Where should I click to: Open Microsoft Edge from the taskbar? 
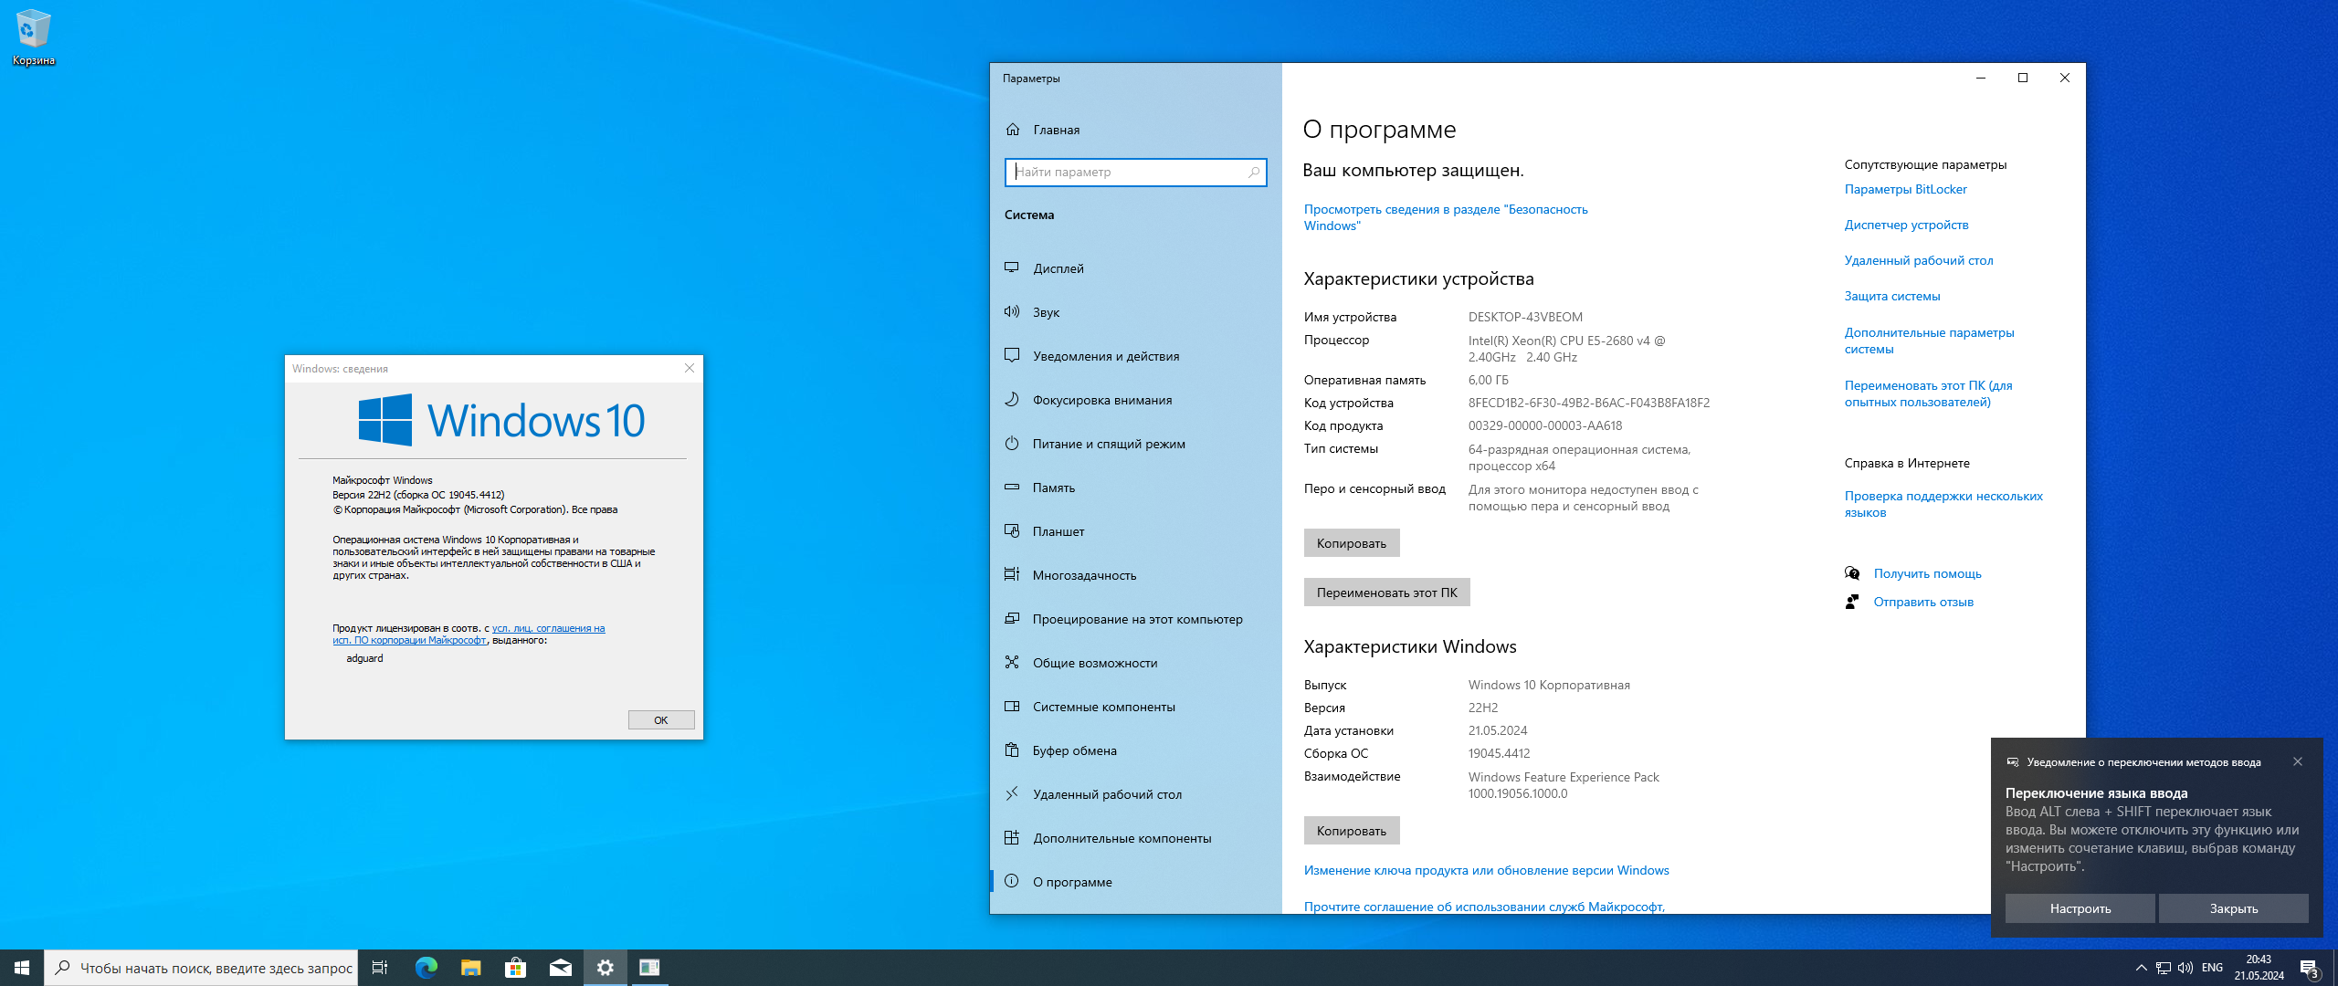tap(426, 968)
